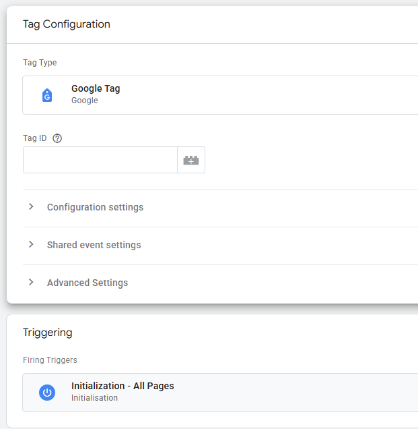
Task: Click the blue Initialization power icon
Action: coord(47,393)
